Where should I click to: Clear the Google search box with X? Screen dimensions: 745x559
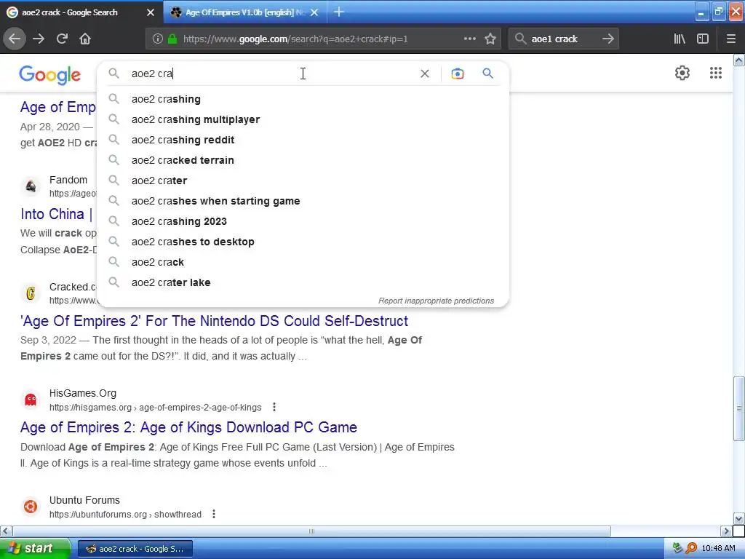[x=425, y=74]
